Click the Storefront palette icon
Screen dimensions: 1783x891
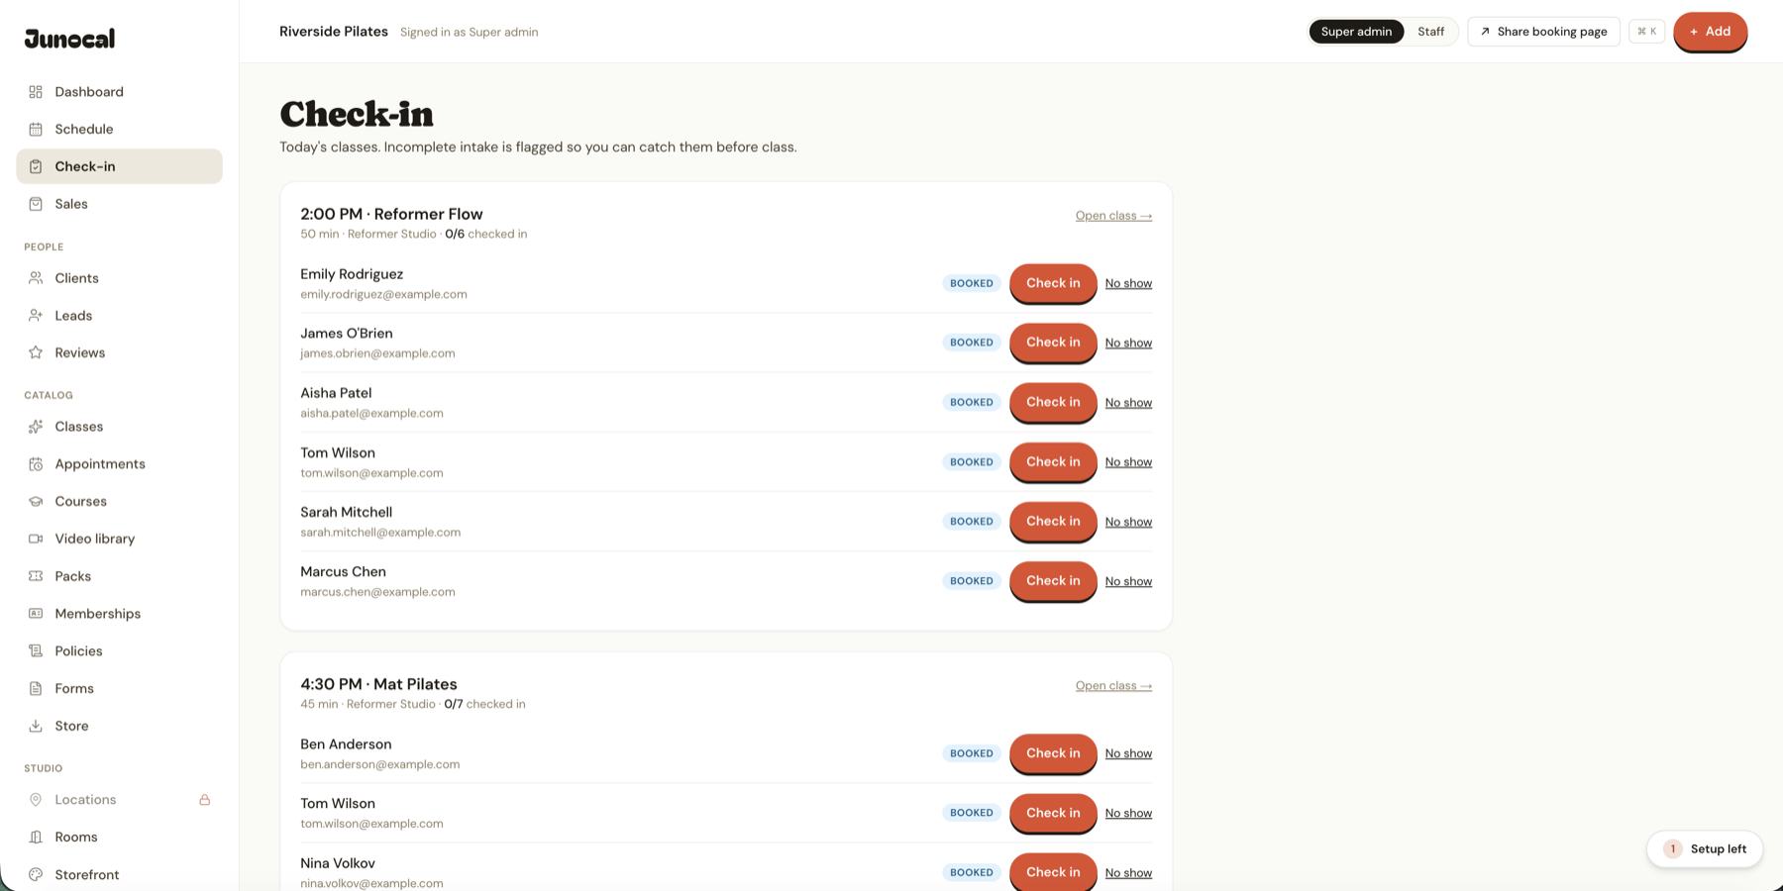click(36, 875)
